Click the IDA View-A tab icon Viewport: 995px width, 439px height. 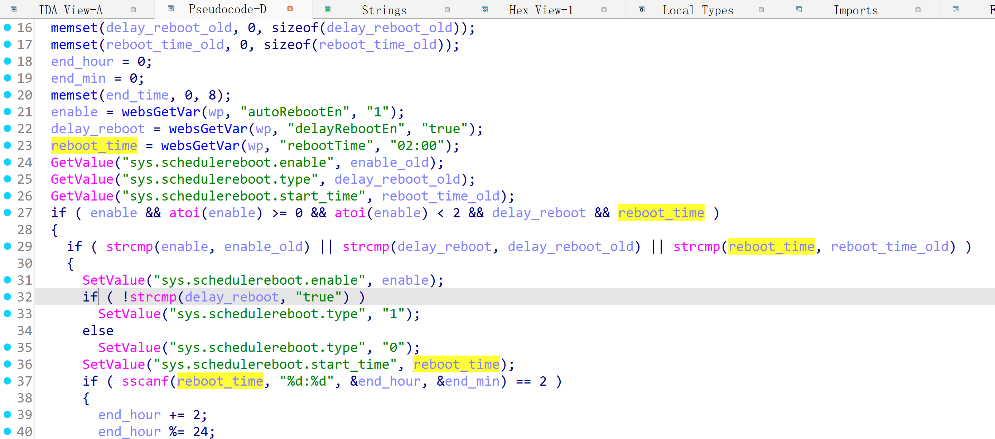[14, 10]
